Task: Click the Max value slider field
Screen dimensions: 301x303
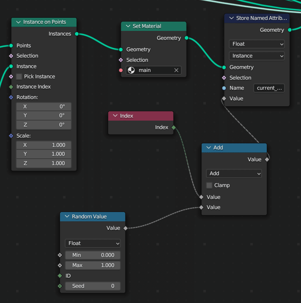Action: [93, 265]
